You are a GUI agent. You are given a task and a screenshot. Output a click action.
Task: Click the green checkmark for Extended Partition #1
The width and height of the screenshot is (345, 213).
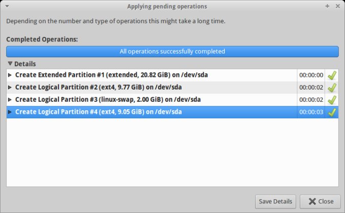point(332,75)
